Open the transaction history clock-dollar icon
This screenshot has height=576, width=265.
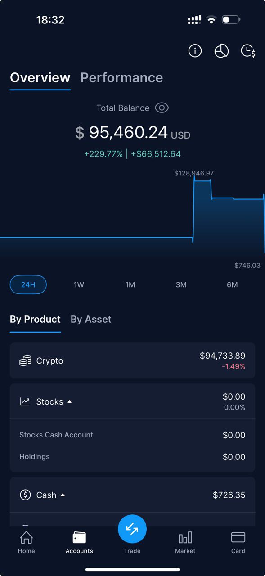point(248,51)
